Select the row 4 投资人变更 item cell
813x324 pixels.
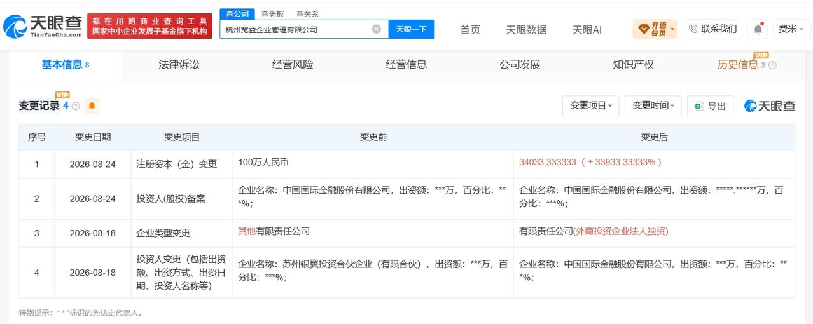182,273
